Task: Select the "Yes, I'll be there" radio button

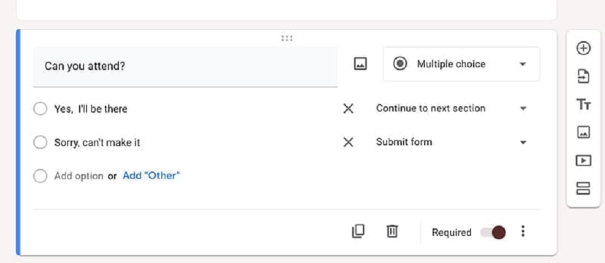Action: point(40,109)
